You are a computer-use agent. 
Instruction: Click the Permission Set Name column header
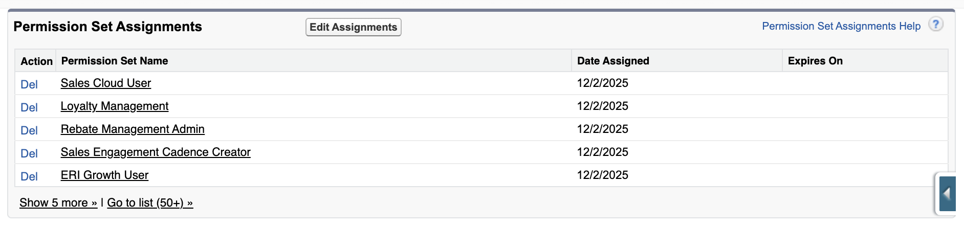(x=115, y=61)
